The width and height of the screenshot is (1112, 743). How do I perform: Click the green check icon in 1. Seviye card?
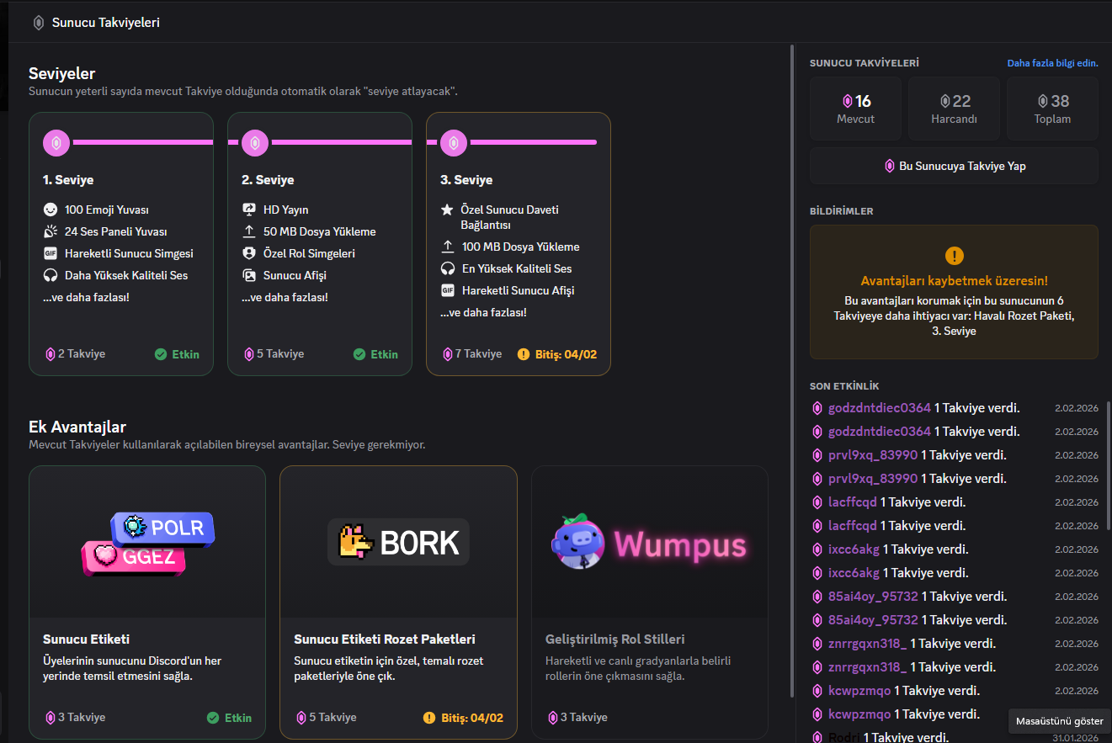(x=161, y=354)
